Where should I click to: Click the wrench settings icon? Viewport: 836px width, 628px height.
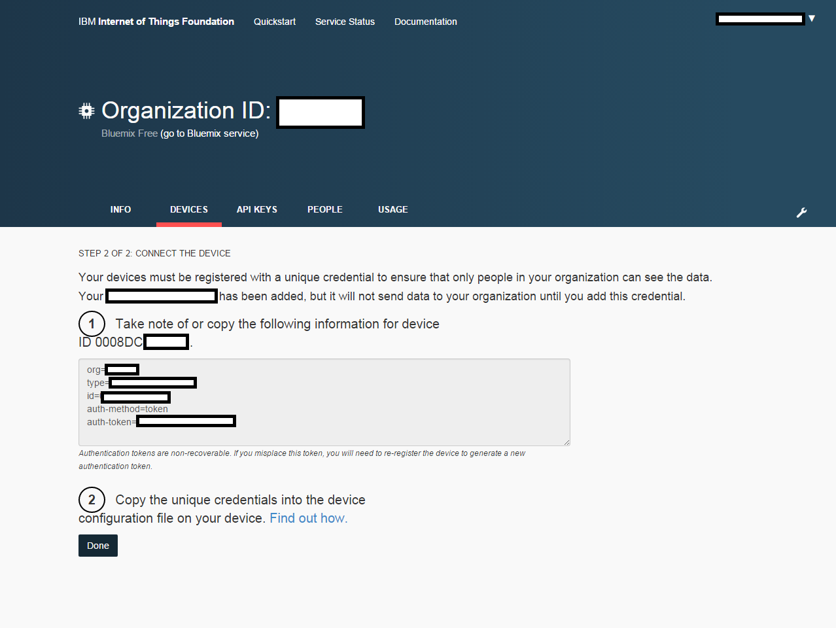click(801, 213)
